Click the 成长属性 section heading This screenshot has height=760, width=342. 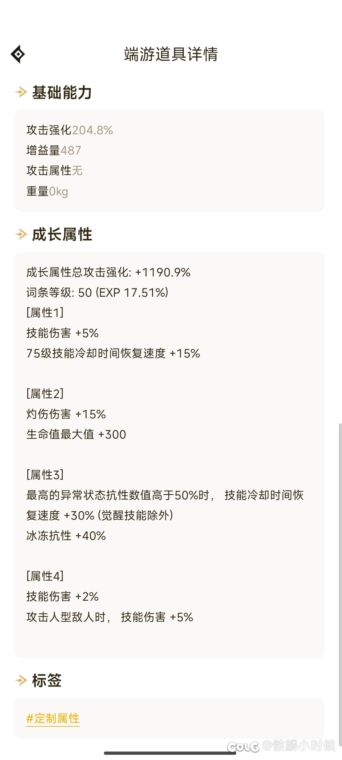(x=62, y=235)
